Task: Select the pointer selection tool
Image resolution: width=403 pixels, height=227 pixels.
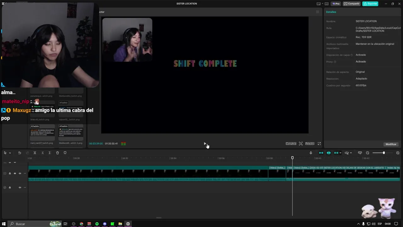Action: coord(5,153)
